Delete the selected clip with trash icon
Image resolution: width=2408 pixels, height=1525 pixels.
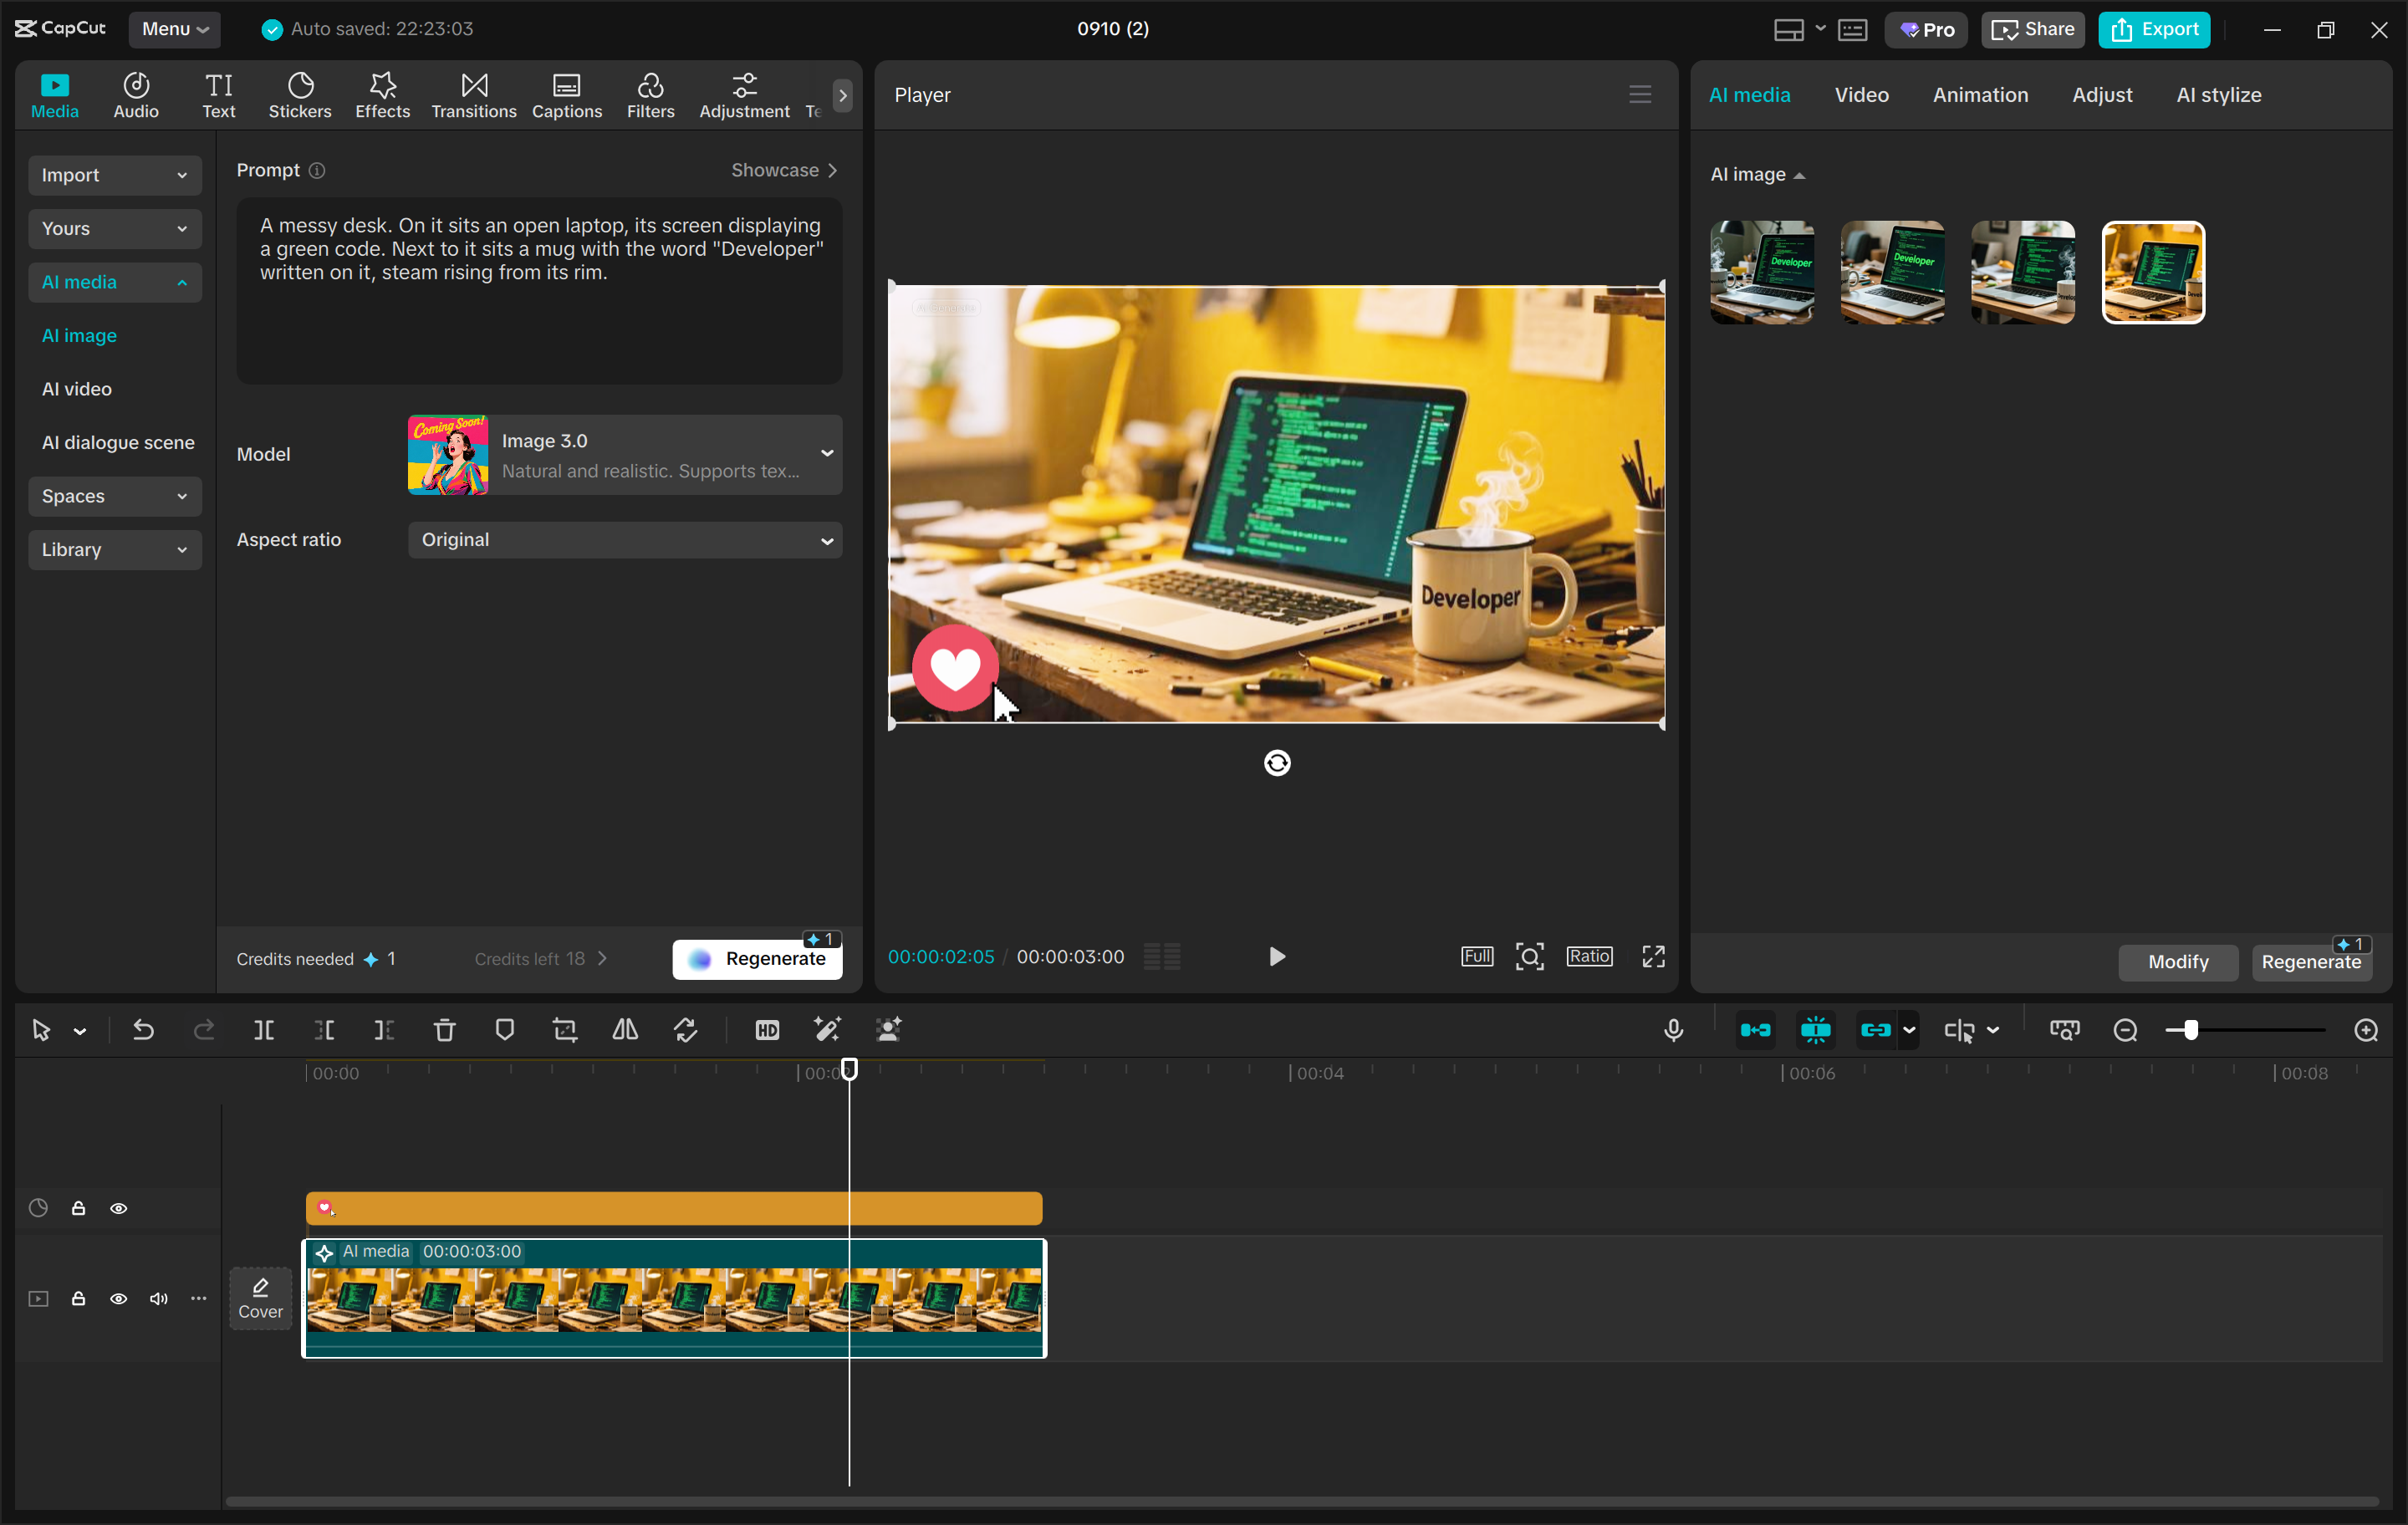tap(445, 1030)
